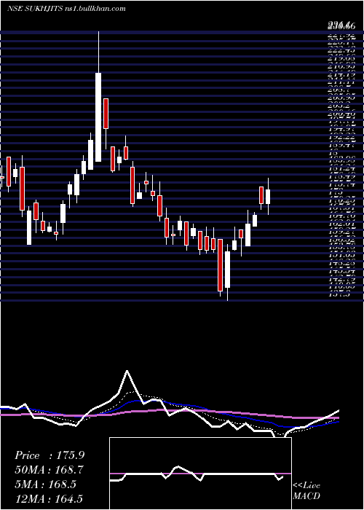Select the last white candlestick on the right

(x=268, y=197)
